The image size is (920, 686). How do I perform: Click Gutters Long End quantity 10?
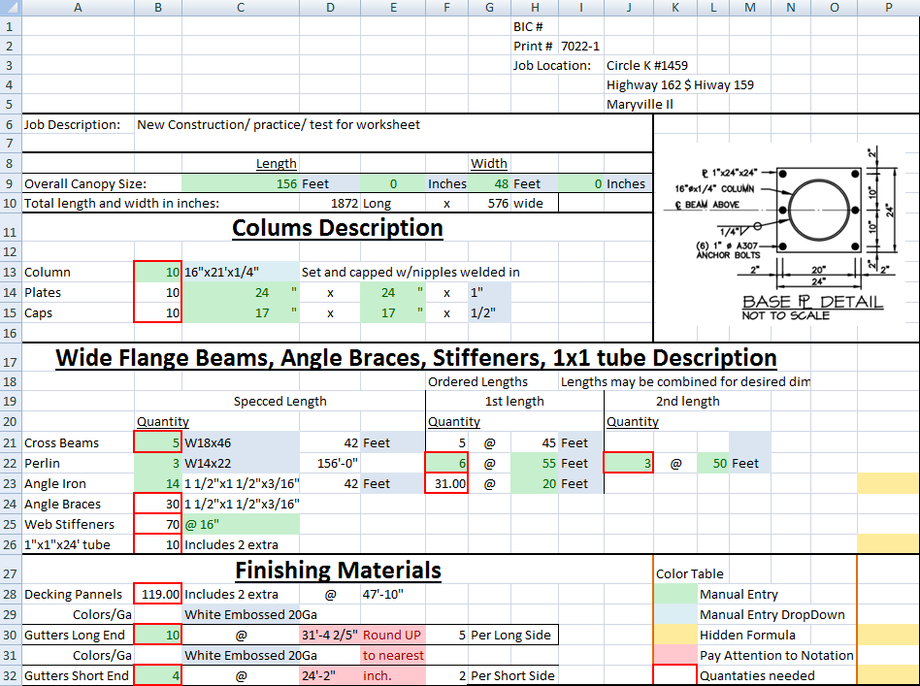[x=158, y=635]
